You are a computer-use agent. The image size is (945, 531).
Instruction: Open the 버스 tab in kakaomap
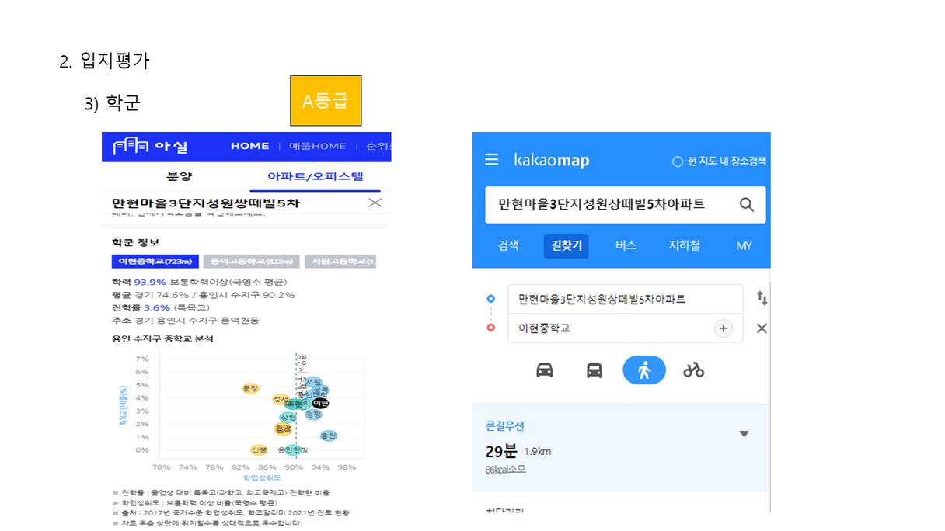click(x=626, y=245)
